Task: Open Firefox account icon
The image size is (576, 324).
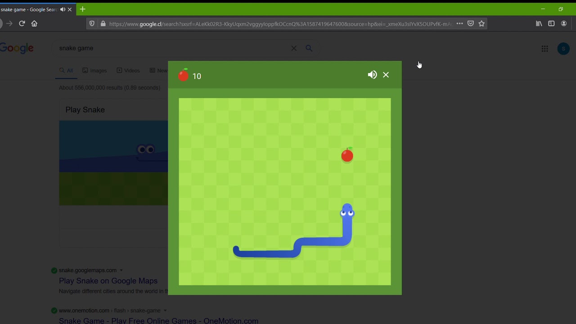Action: tap(564, 23)
